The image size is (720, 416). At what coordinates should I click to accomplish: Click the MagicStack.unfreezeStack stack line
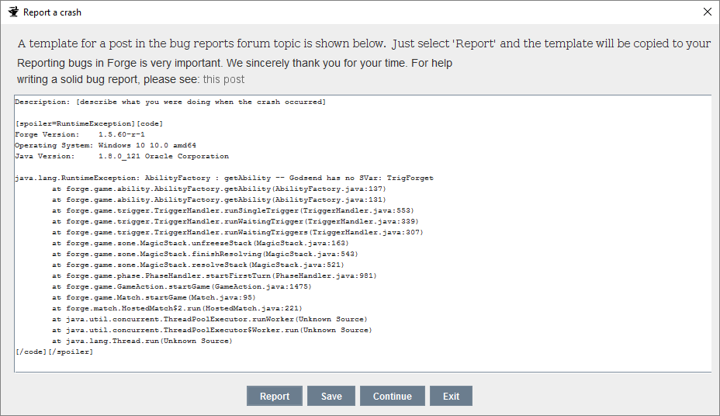(x=200, y=243)
